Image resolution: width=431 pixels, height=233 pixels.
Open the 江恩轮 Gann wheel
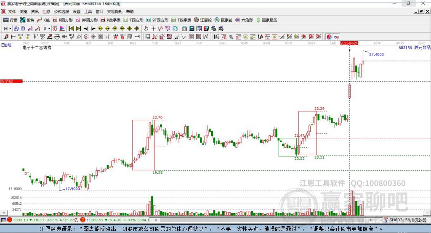coord(203,20)
